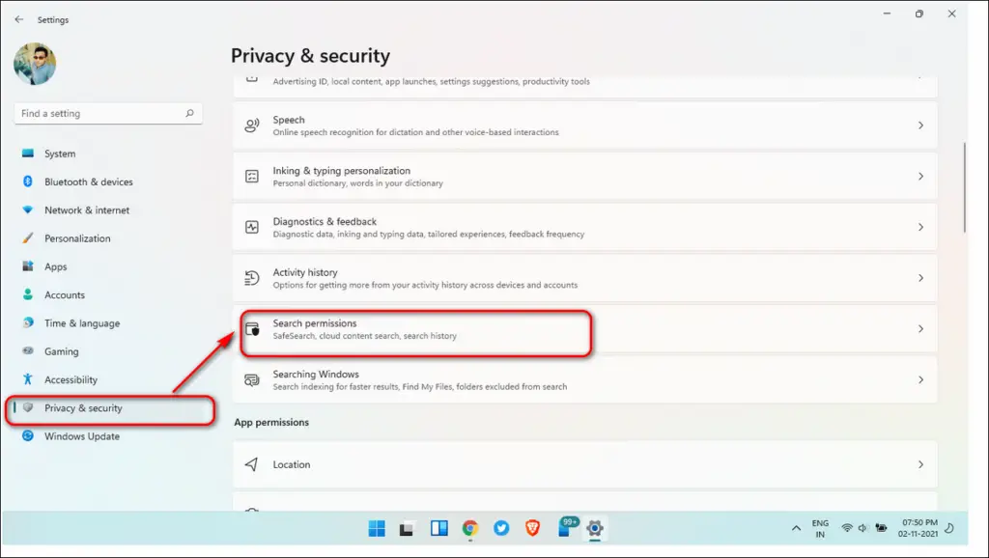Open the taskbar app with the 99+ badge
The height and width of the screenshot is (558, 989).
pos(566,527)
